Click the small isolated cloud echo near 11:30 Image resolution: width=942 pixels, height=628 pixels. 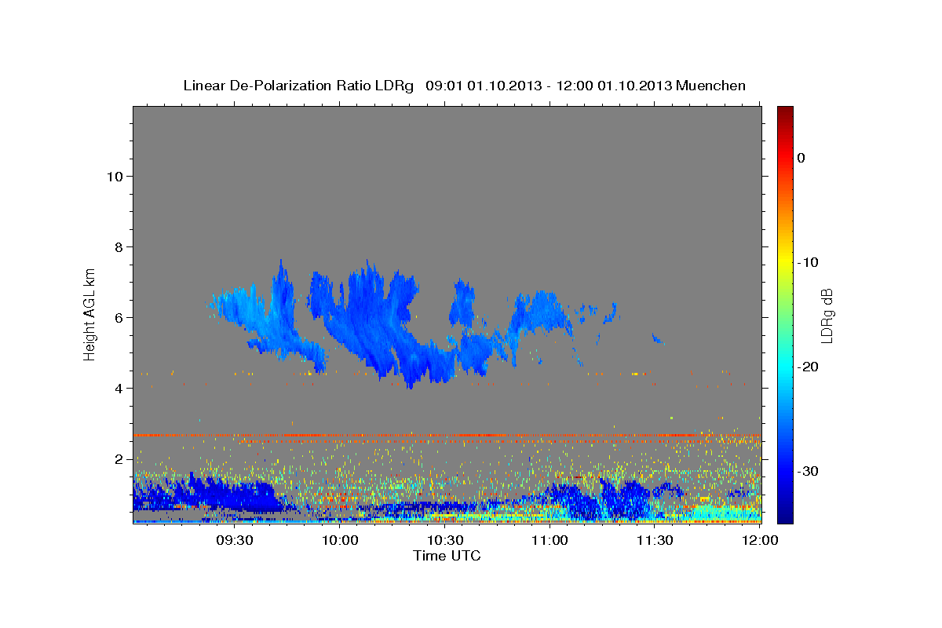click(659, 339)
